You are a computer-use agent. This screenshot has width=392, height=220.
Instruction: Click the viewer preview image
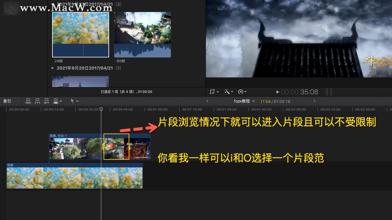point(299,38)
